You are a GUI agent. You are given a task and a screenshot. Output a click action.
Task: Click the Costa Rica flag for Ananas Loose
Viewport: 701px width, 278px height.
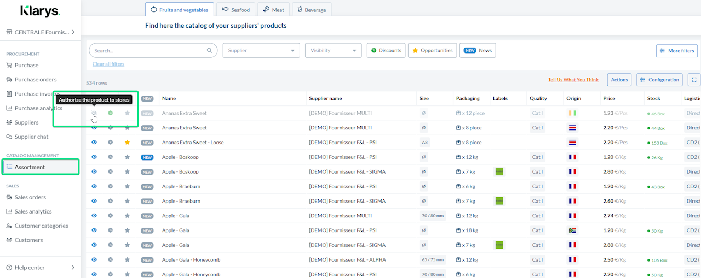(x=572, y=143)
